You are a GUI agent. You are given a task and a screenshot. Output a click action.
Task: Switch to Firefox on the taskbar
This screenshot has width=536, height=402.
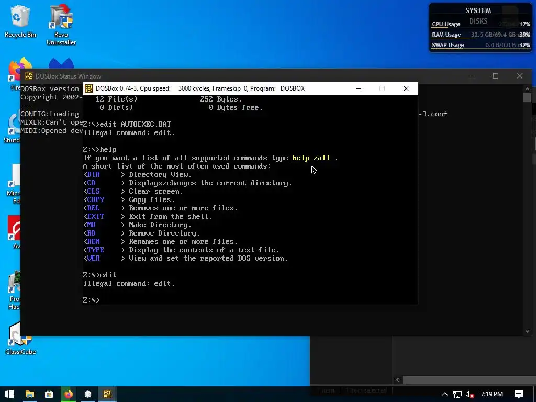tap(69, 394)
